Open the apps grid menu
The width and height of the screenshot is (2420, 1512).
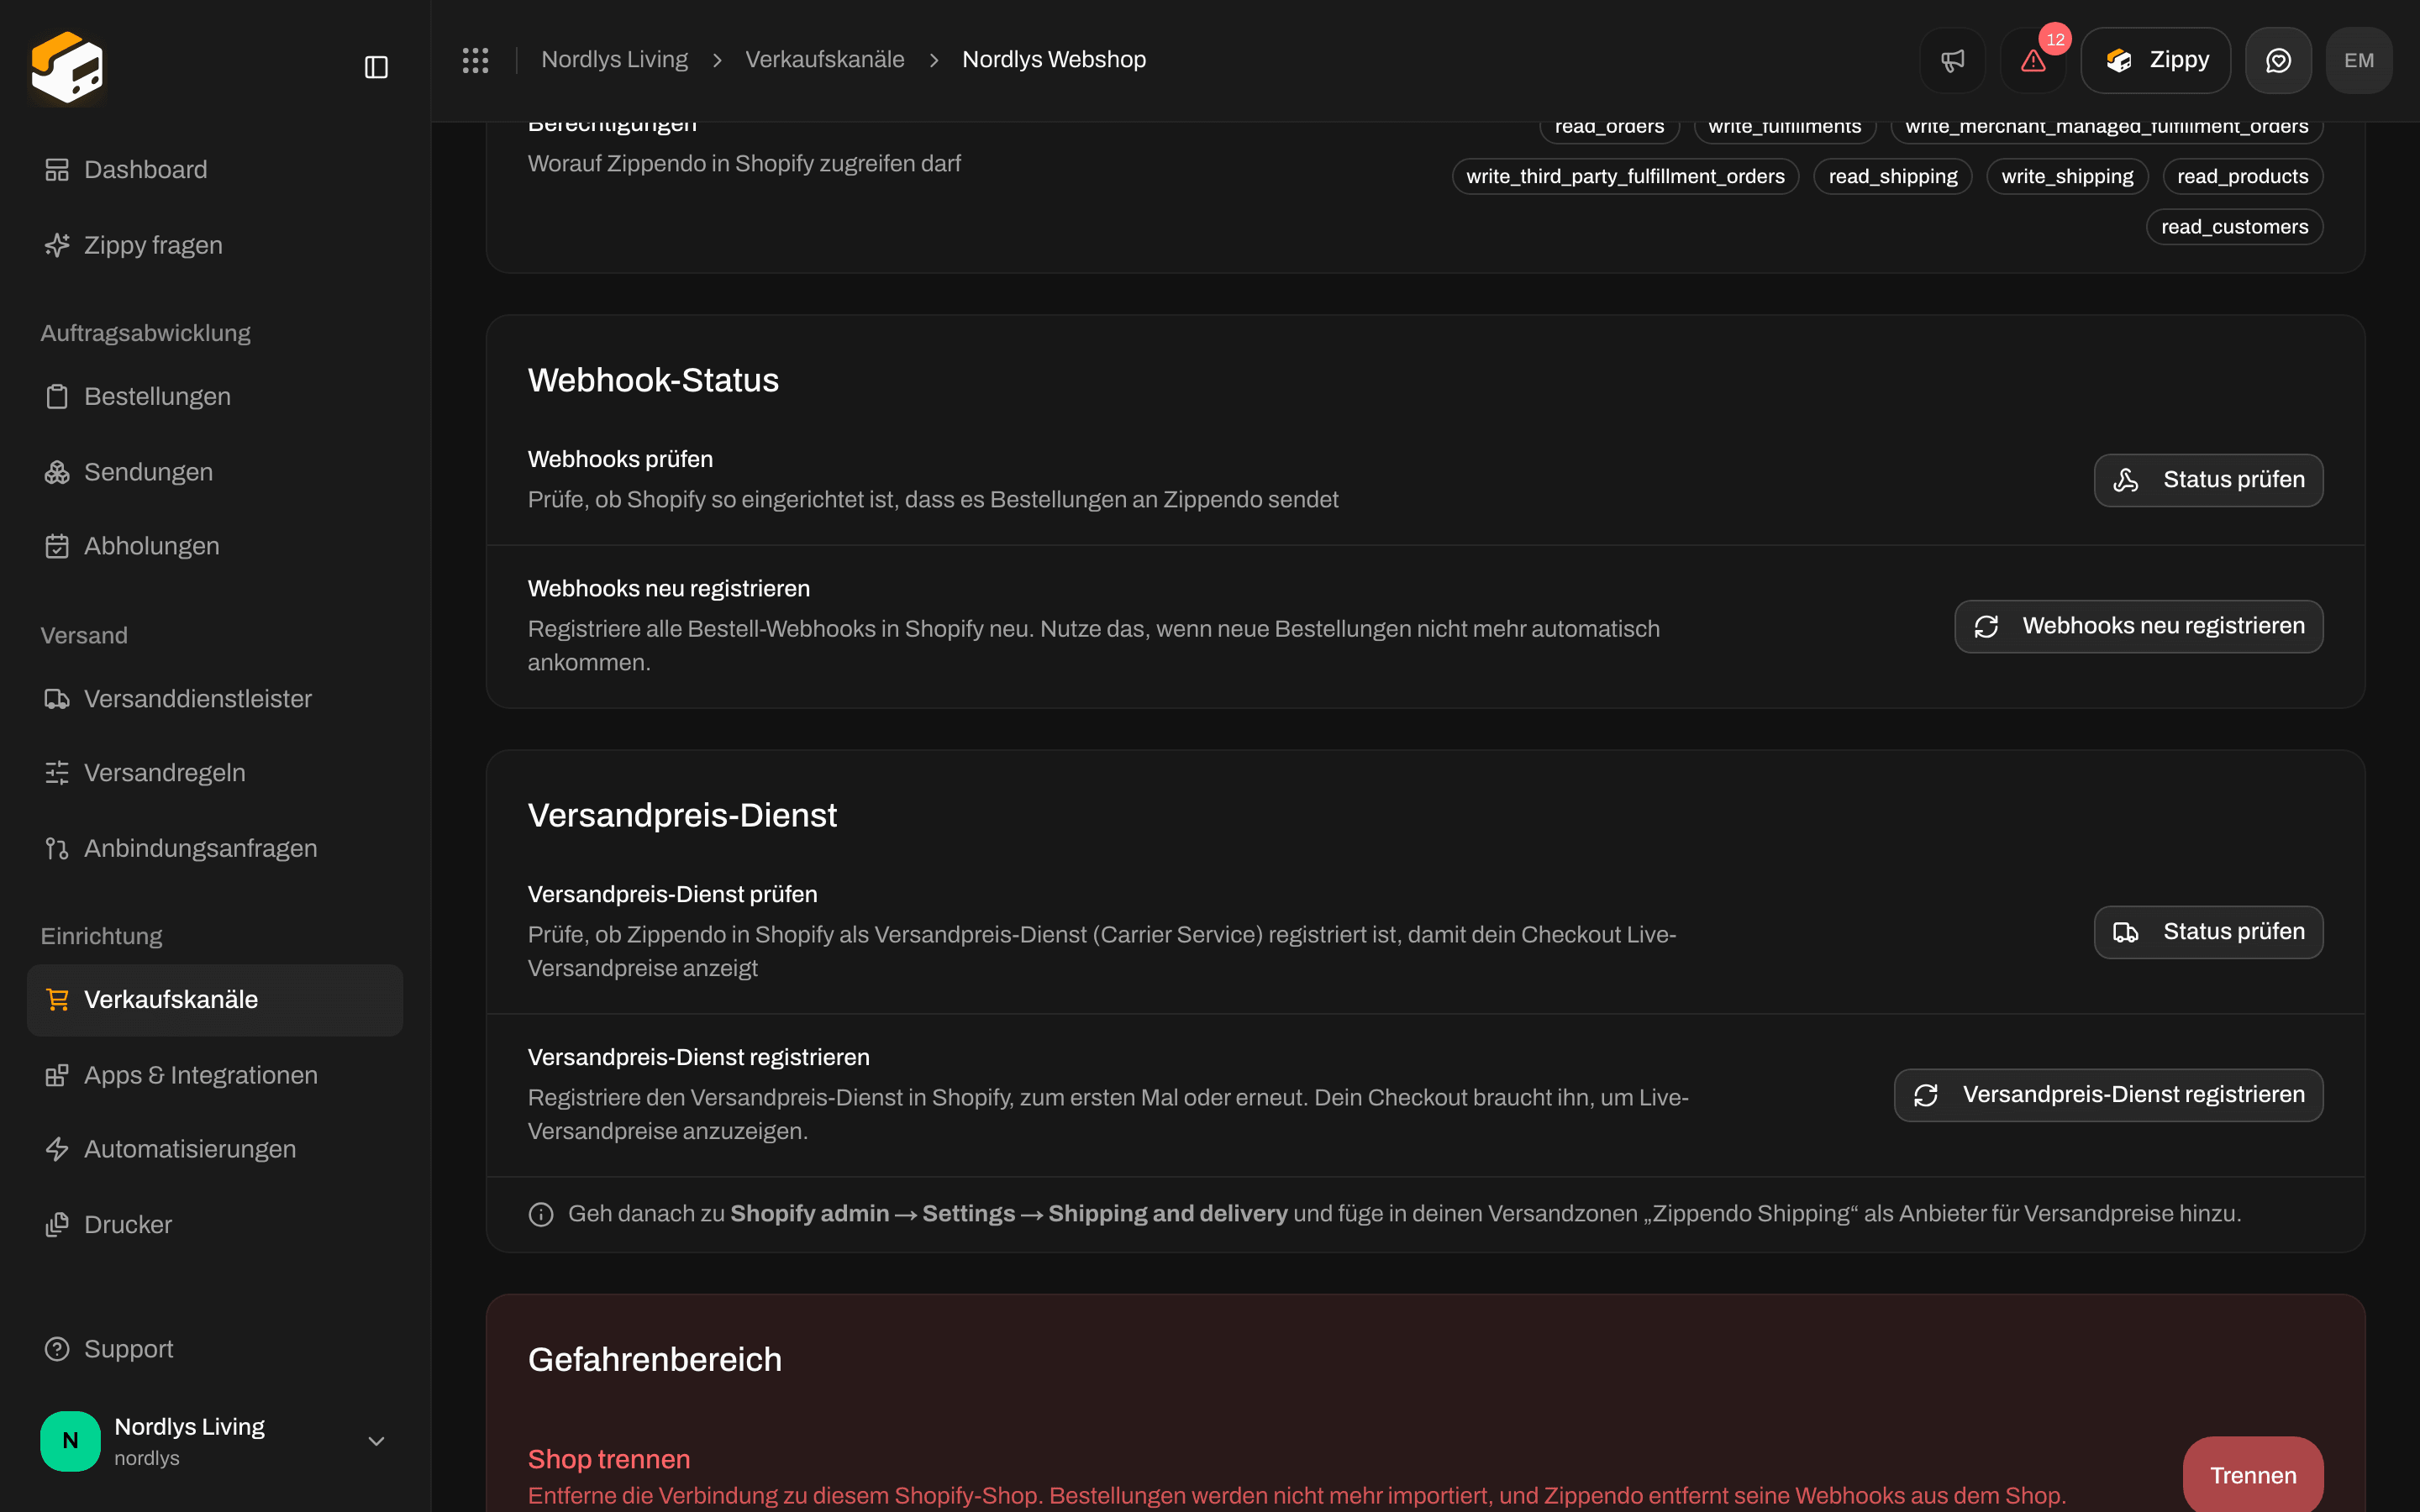coord(475,60)
